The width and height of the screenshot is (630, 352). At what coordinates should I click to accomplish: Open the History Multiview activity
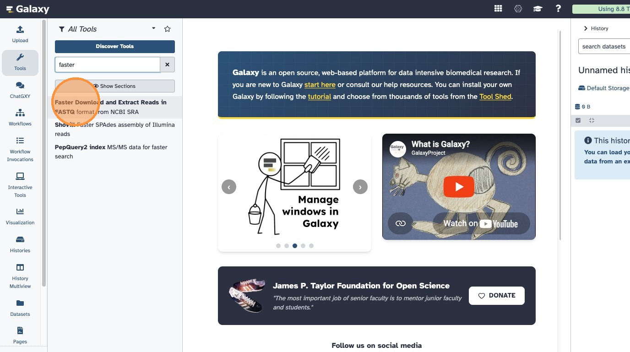coord(20,276)
